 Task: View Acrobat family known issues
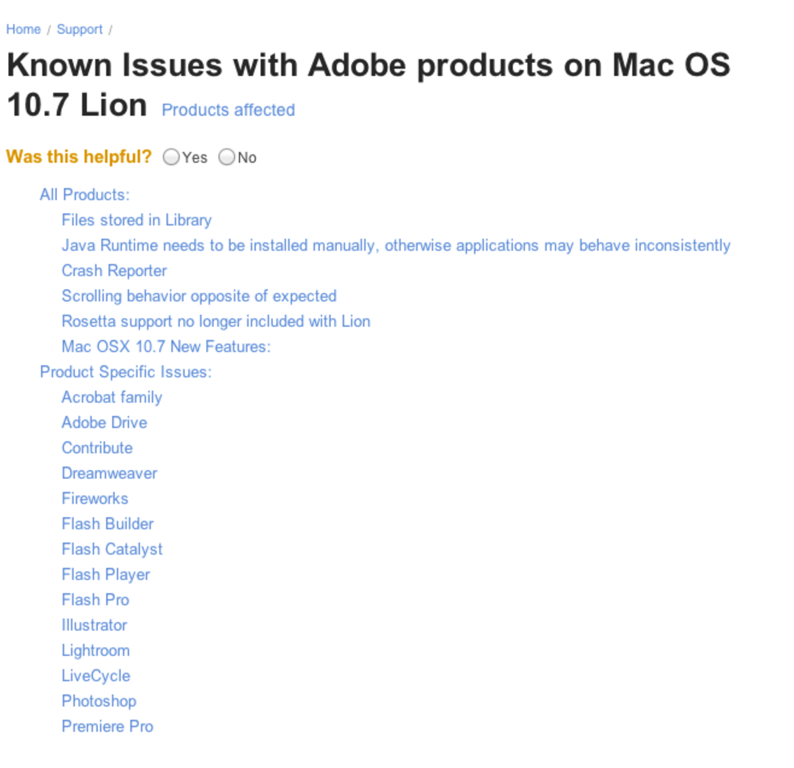112,397
